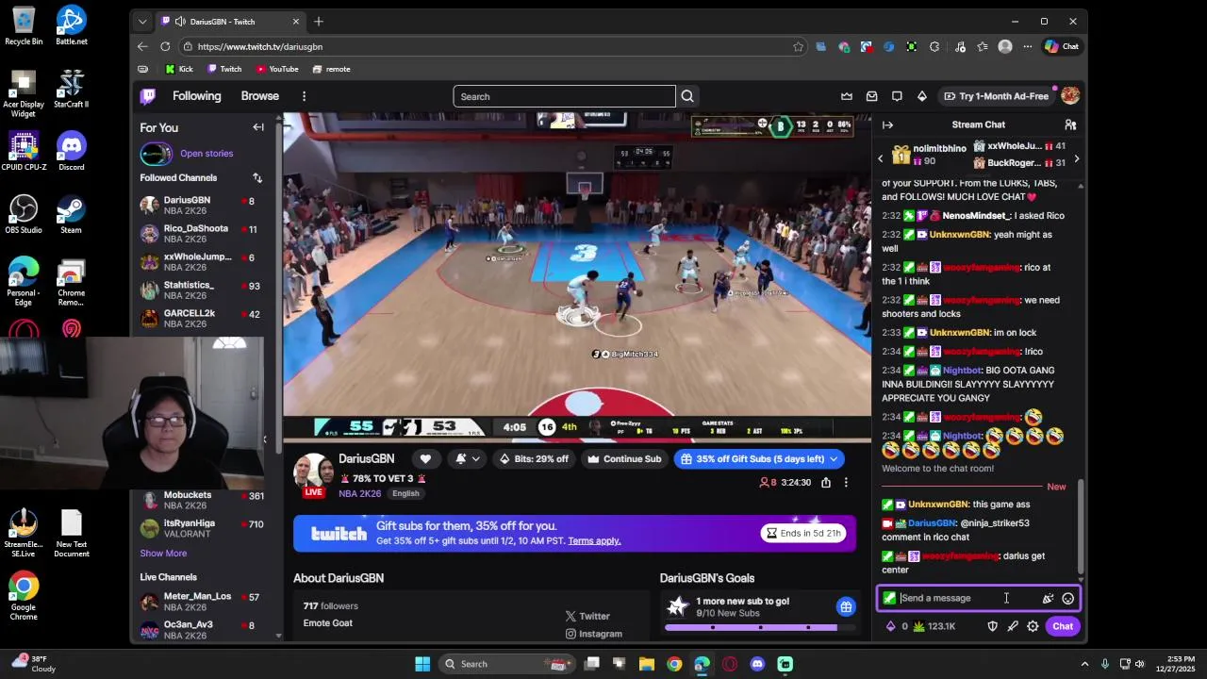Click the Bits: 29% off button
Screen dimensions: 1207x679
tap(534, 459)
